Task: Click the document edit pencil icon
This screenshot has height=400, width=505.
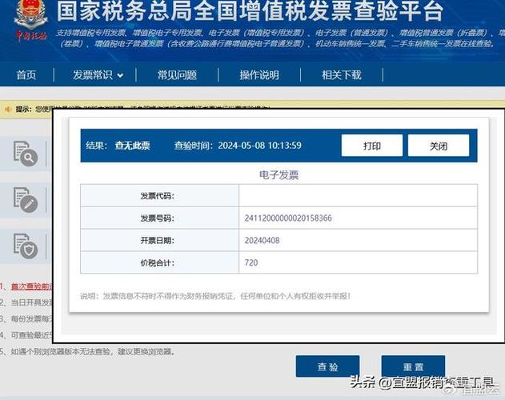Action: click(26, 200)
